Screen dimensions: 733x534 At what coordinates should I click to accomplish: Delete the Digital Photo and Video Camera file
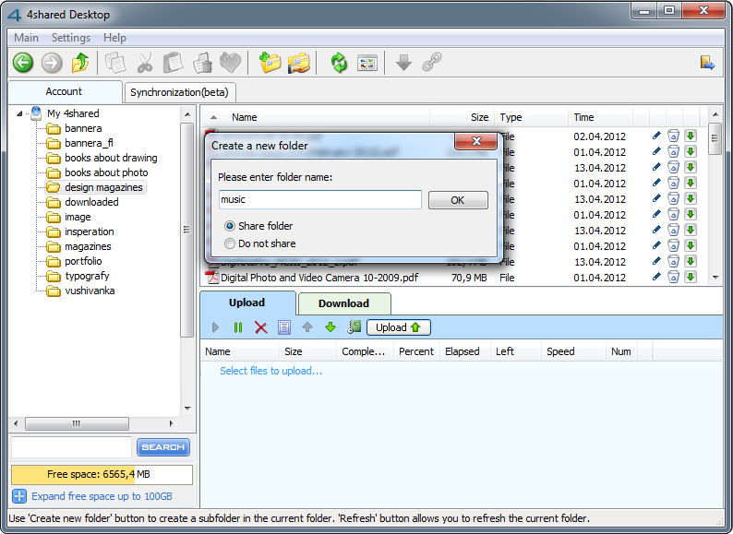click(x=673, y=277)
